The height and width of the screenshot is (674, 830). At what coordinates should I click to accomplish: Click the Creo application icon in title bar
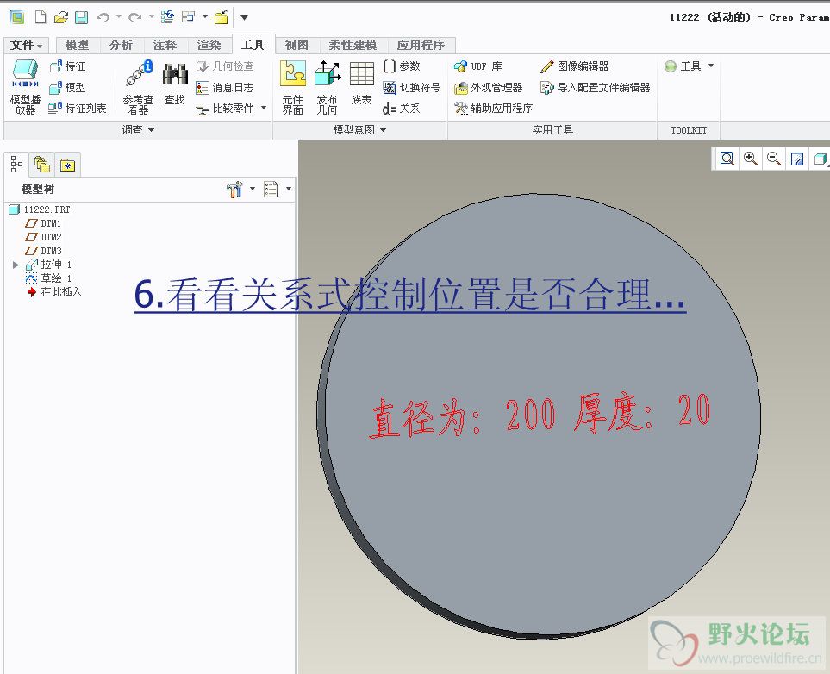click(17, 17)
